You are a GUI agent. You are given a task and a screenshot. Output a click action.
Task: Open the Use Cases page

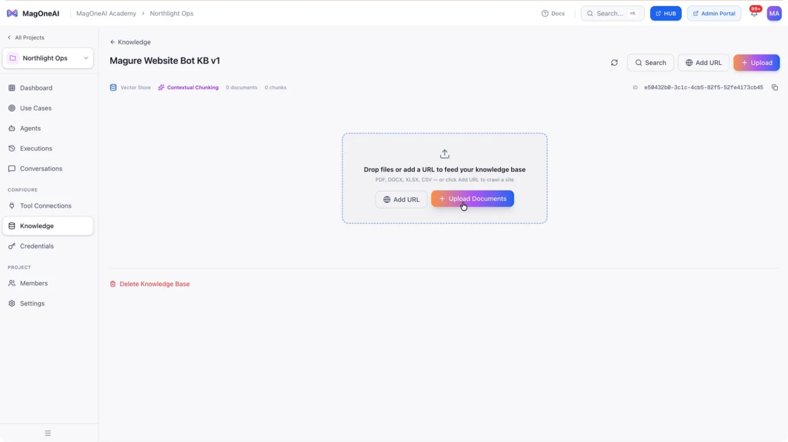(48, 108)
